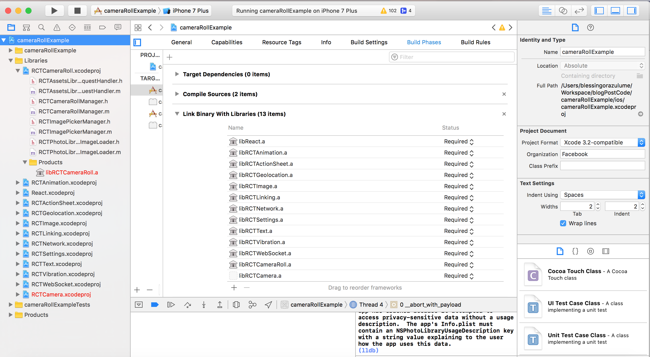Toggle breakpoints activation in debug bar

(x=154, y=305)
